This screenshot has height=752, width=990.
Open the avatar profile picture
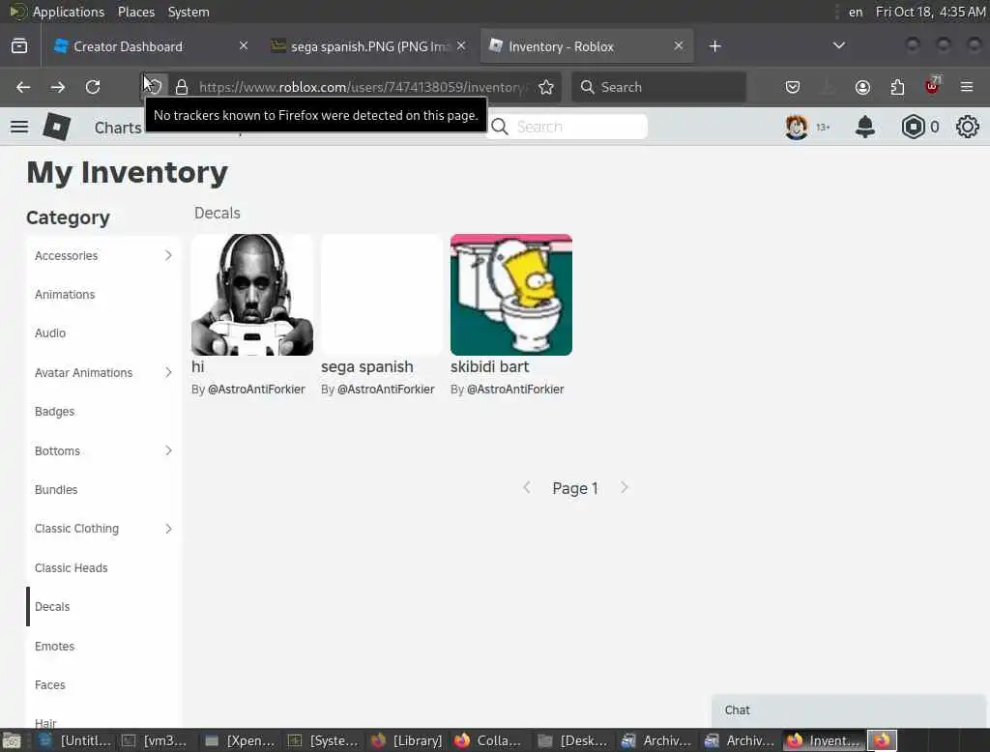point(797,127)
